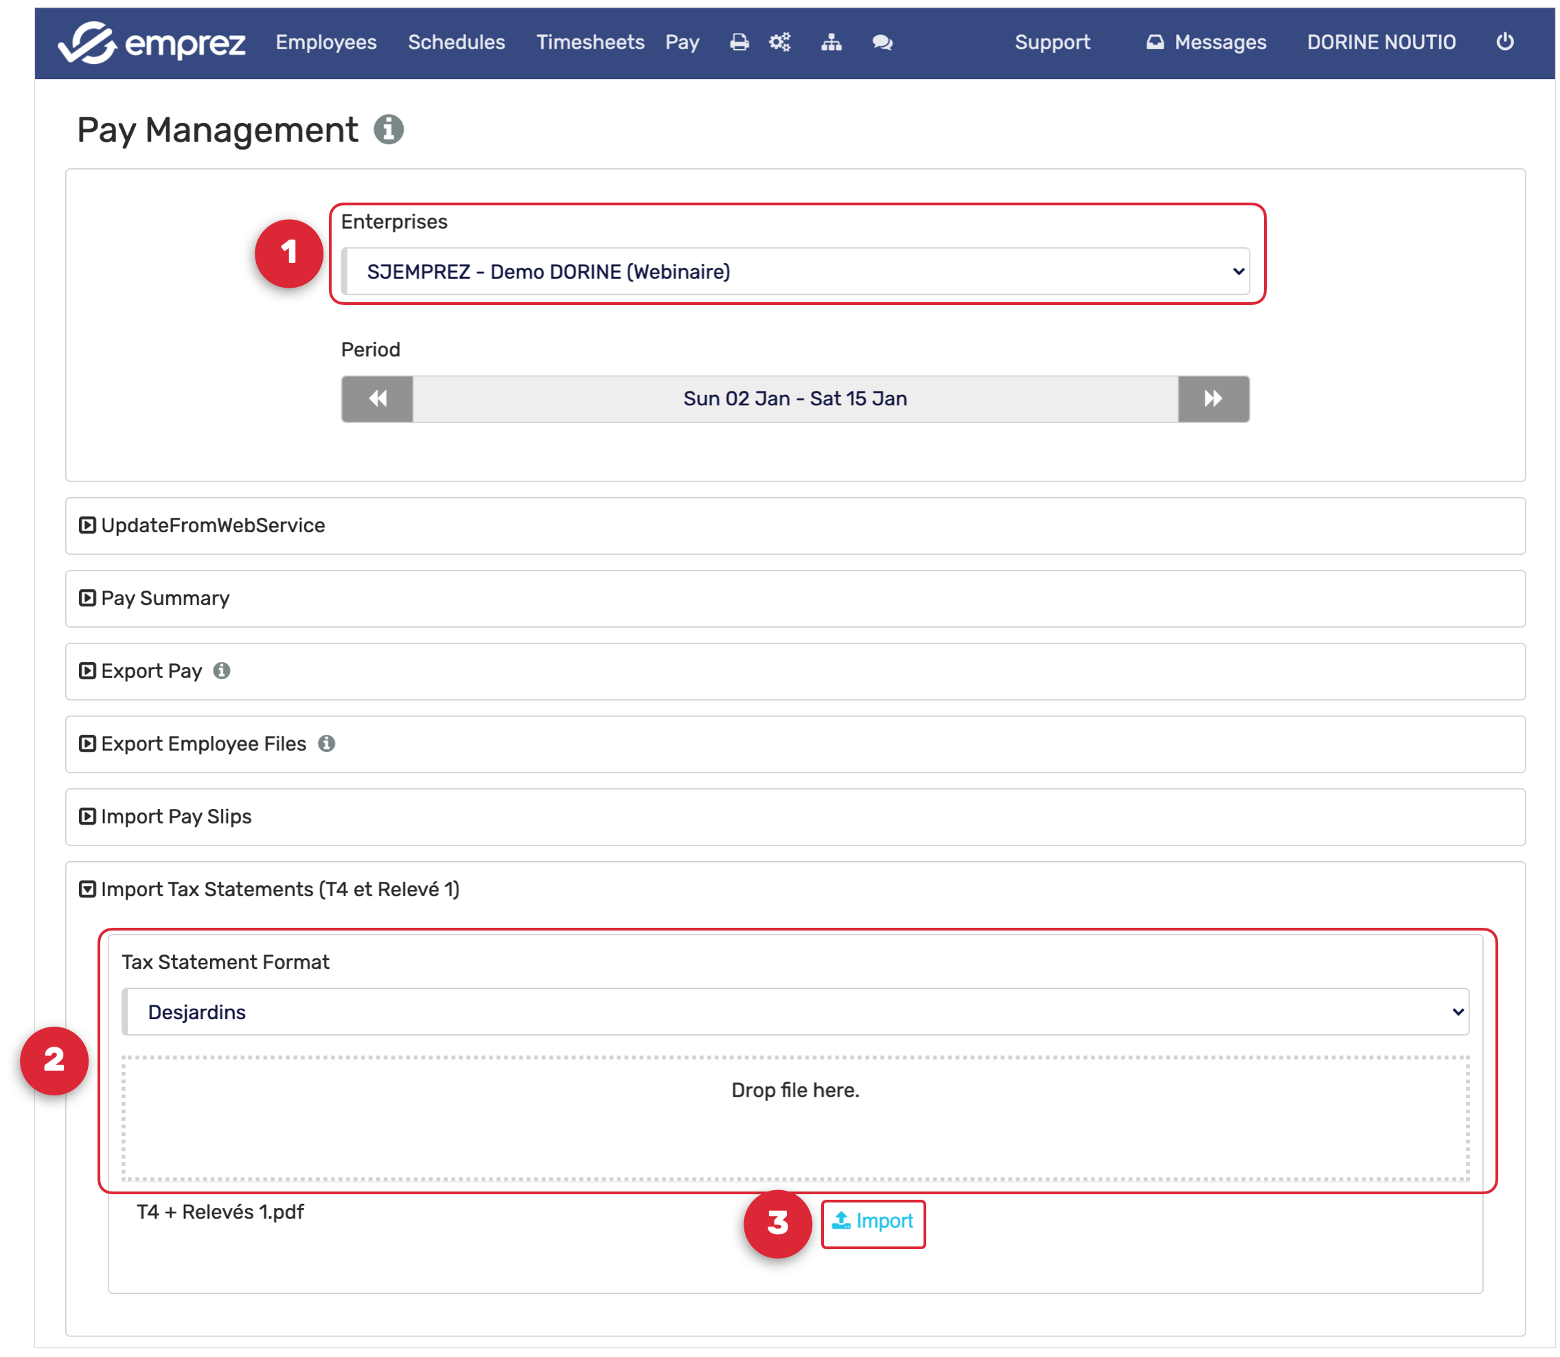Image resolution: width=1560 pixels, height=1357 pixels.
Task: Open the settings gears icon
Action: (x=779, y=43)
